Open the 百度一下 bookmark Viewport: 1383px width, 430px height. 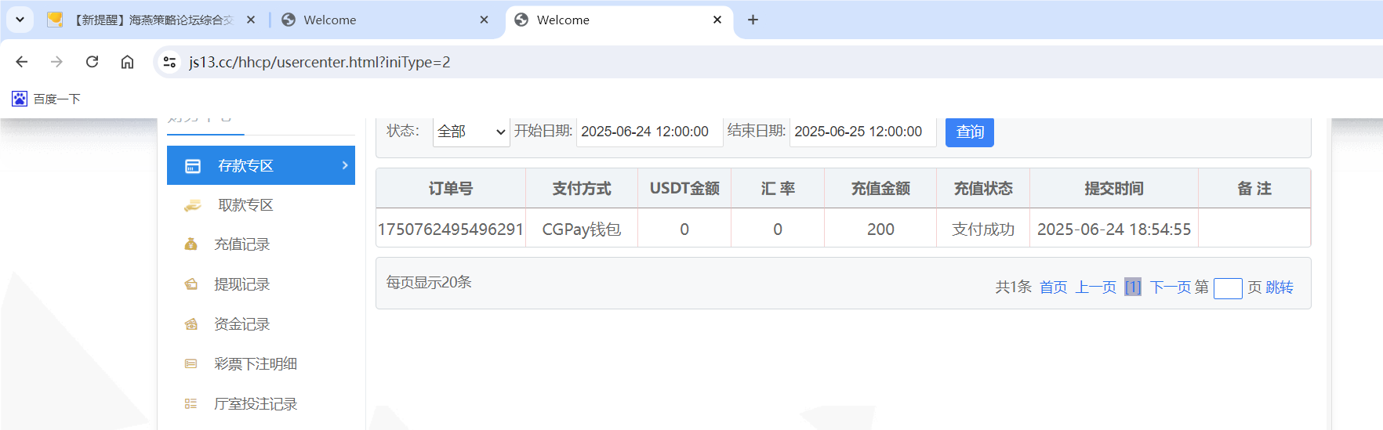46,99
